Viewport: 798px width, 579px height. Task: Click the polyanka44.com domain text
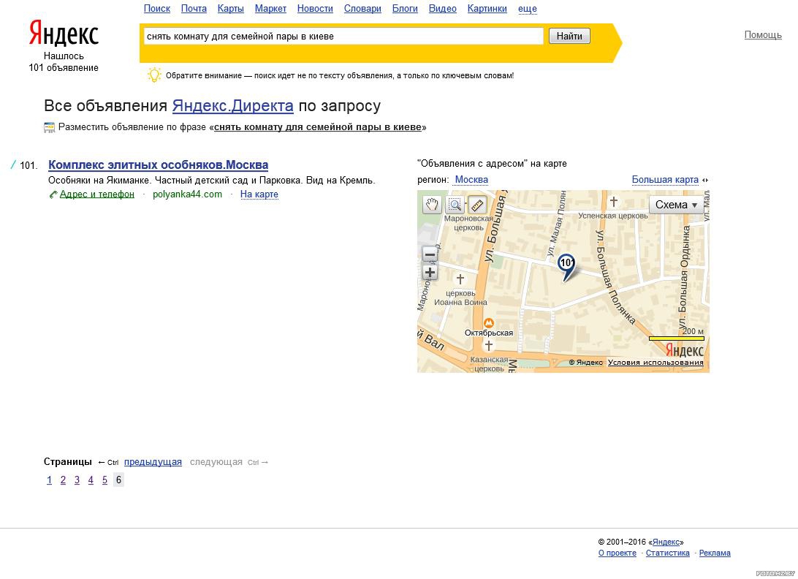pyautogui.click(x=187, y=194)
